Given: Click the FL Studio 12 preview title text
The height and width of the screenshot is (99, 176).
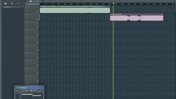Looking at the screenshot, I should pyautogui.click(x=23, y=88).
